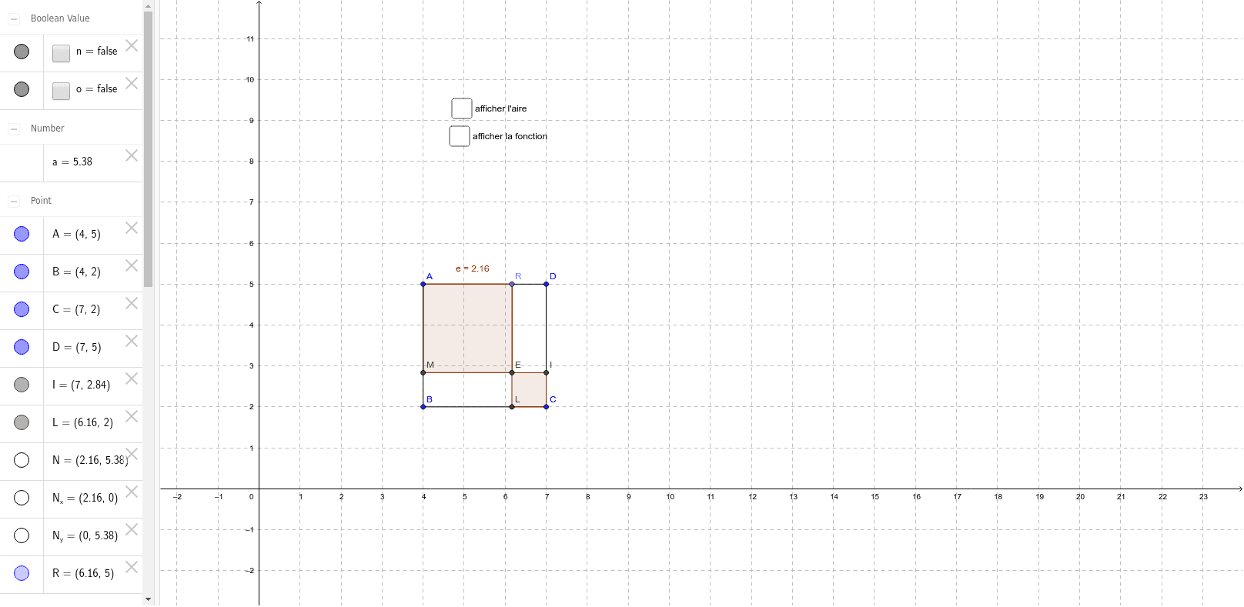The height and width of the screenshot is (607, 1244).
Task: Select point L on the graph
Action: click(512, 407)
